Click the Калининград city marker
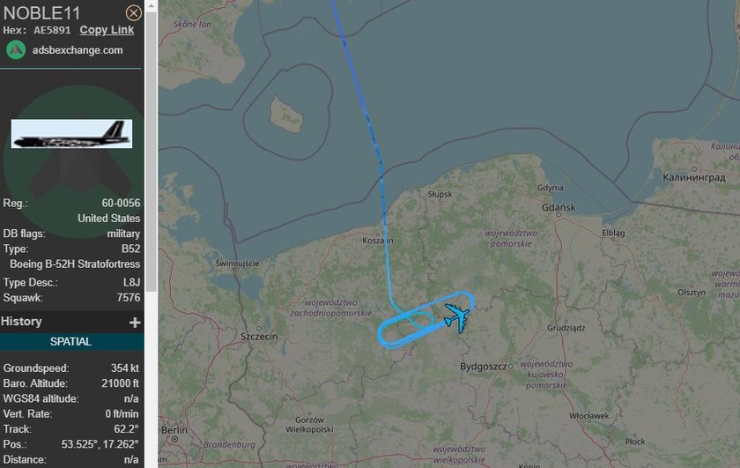740x468 pixels. pyautogui.click(x=694, y=168)
